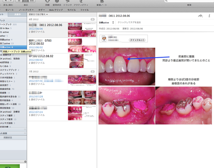Select the スクラップブック notebook
Screen dimensions: 214x168
tap(13, 70)
